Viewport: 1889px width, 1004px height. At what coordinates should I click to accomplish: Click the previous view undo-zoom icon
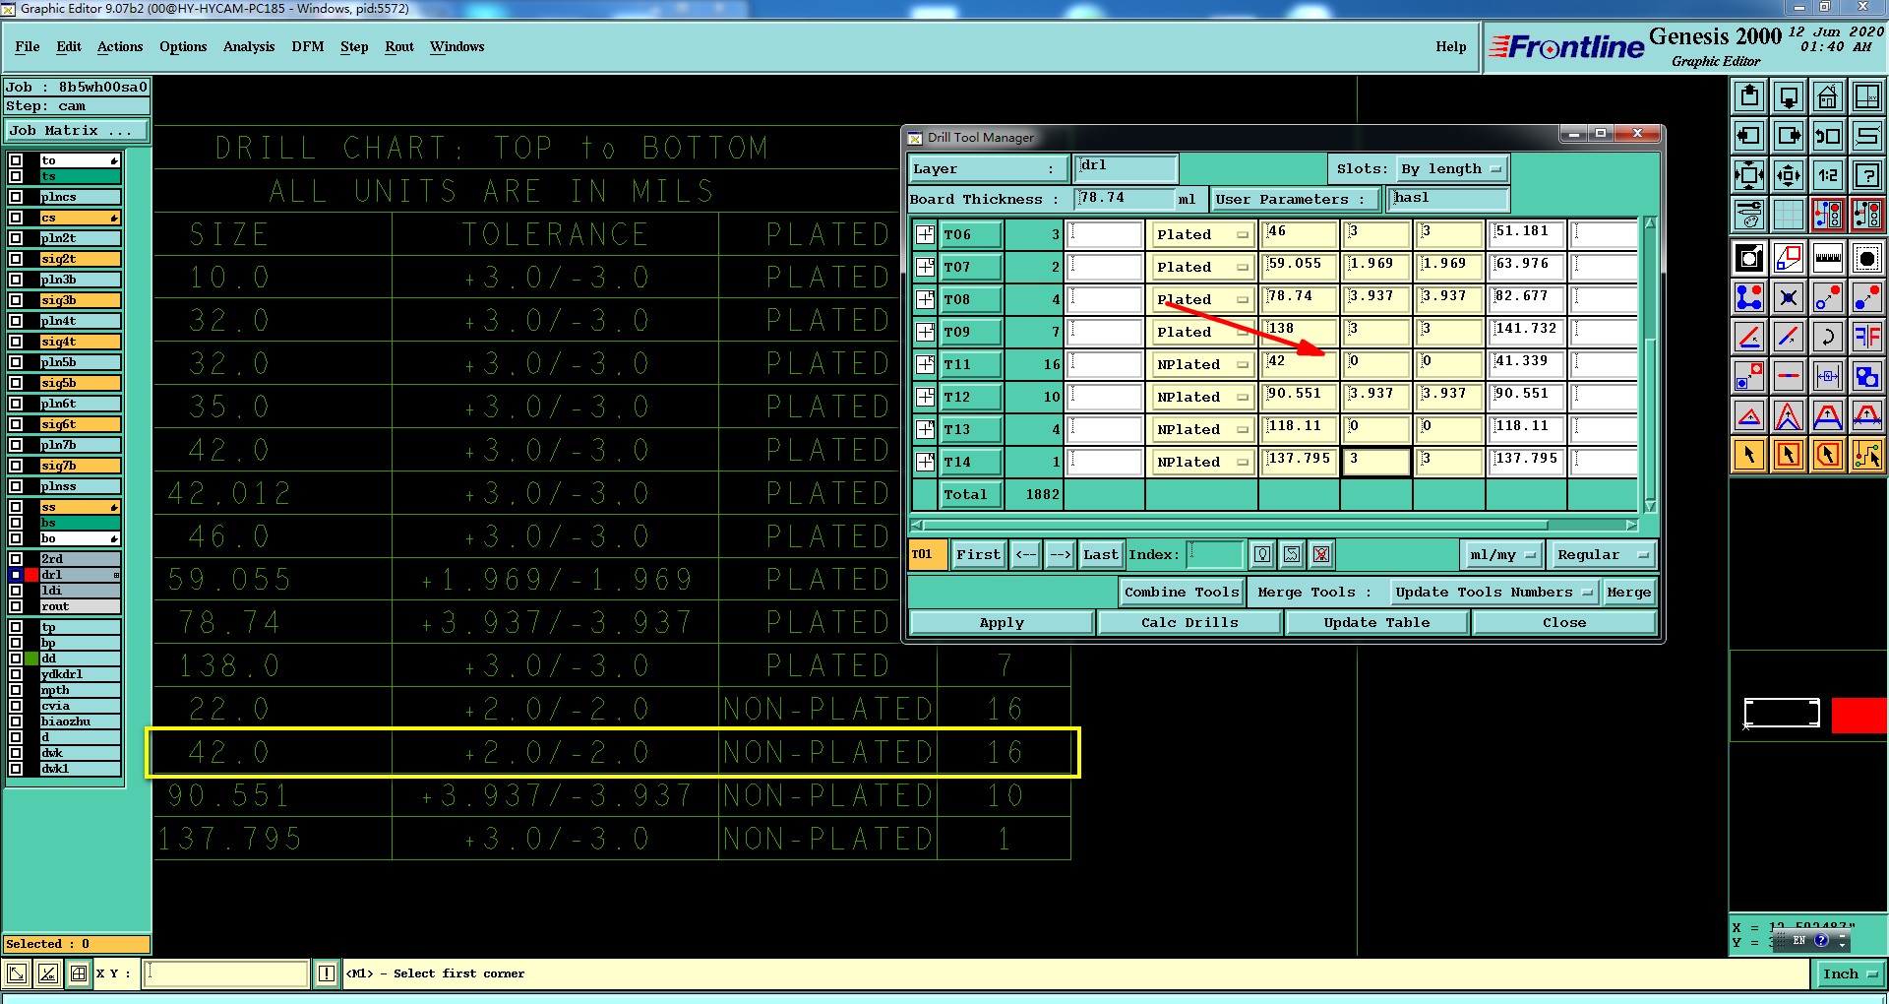click(x=1828, y=136)
